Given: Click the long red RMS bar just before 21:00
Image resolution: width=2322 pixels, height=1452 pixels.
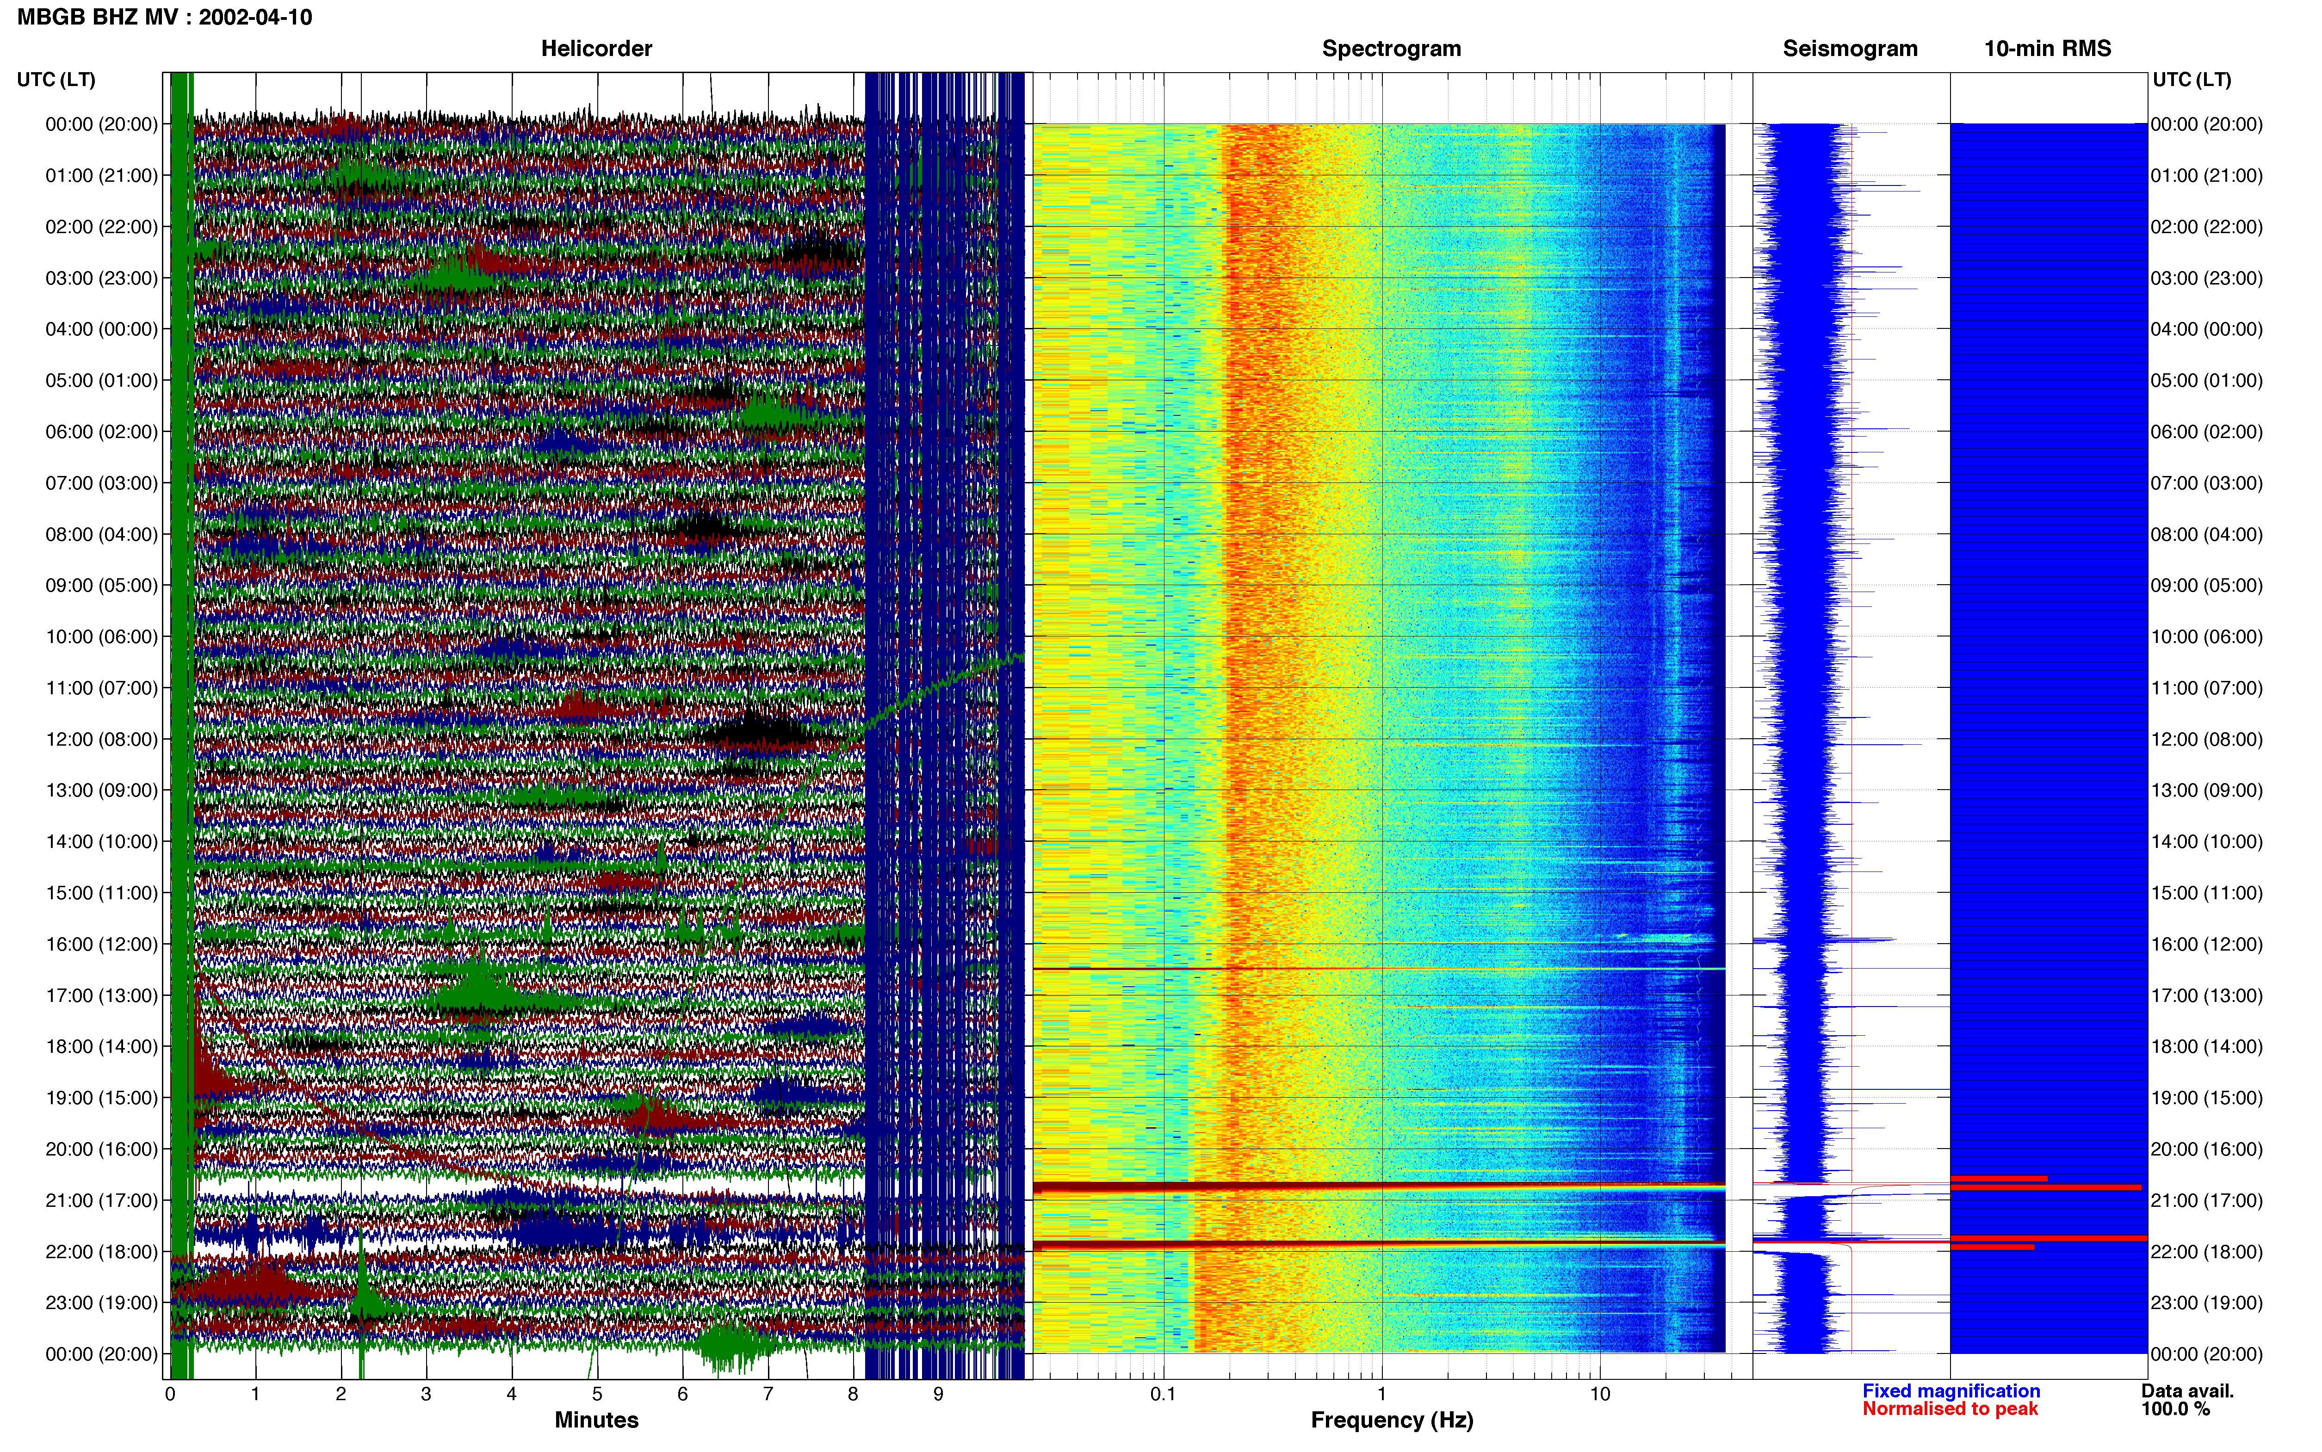Looking at the screenshot, I should [x=2045, y=1188].
